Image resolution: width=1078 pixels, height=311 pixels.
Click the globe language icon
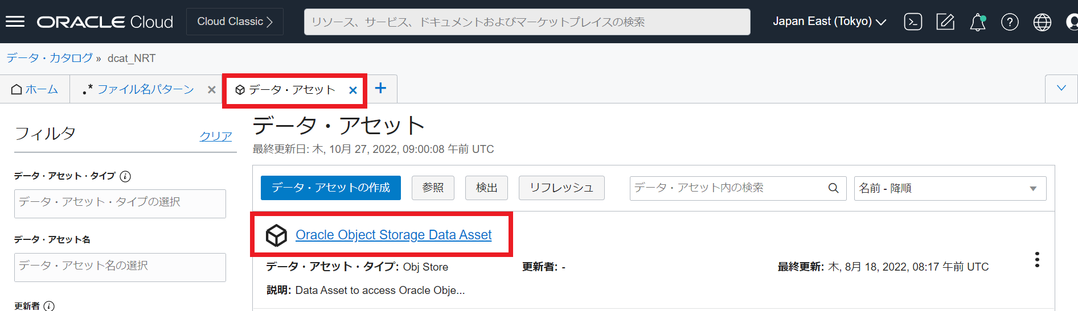[x=1042, y=22]
